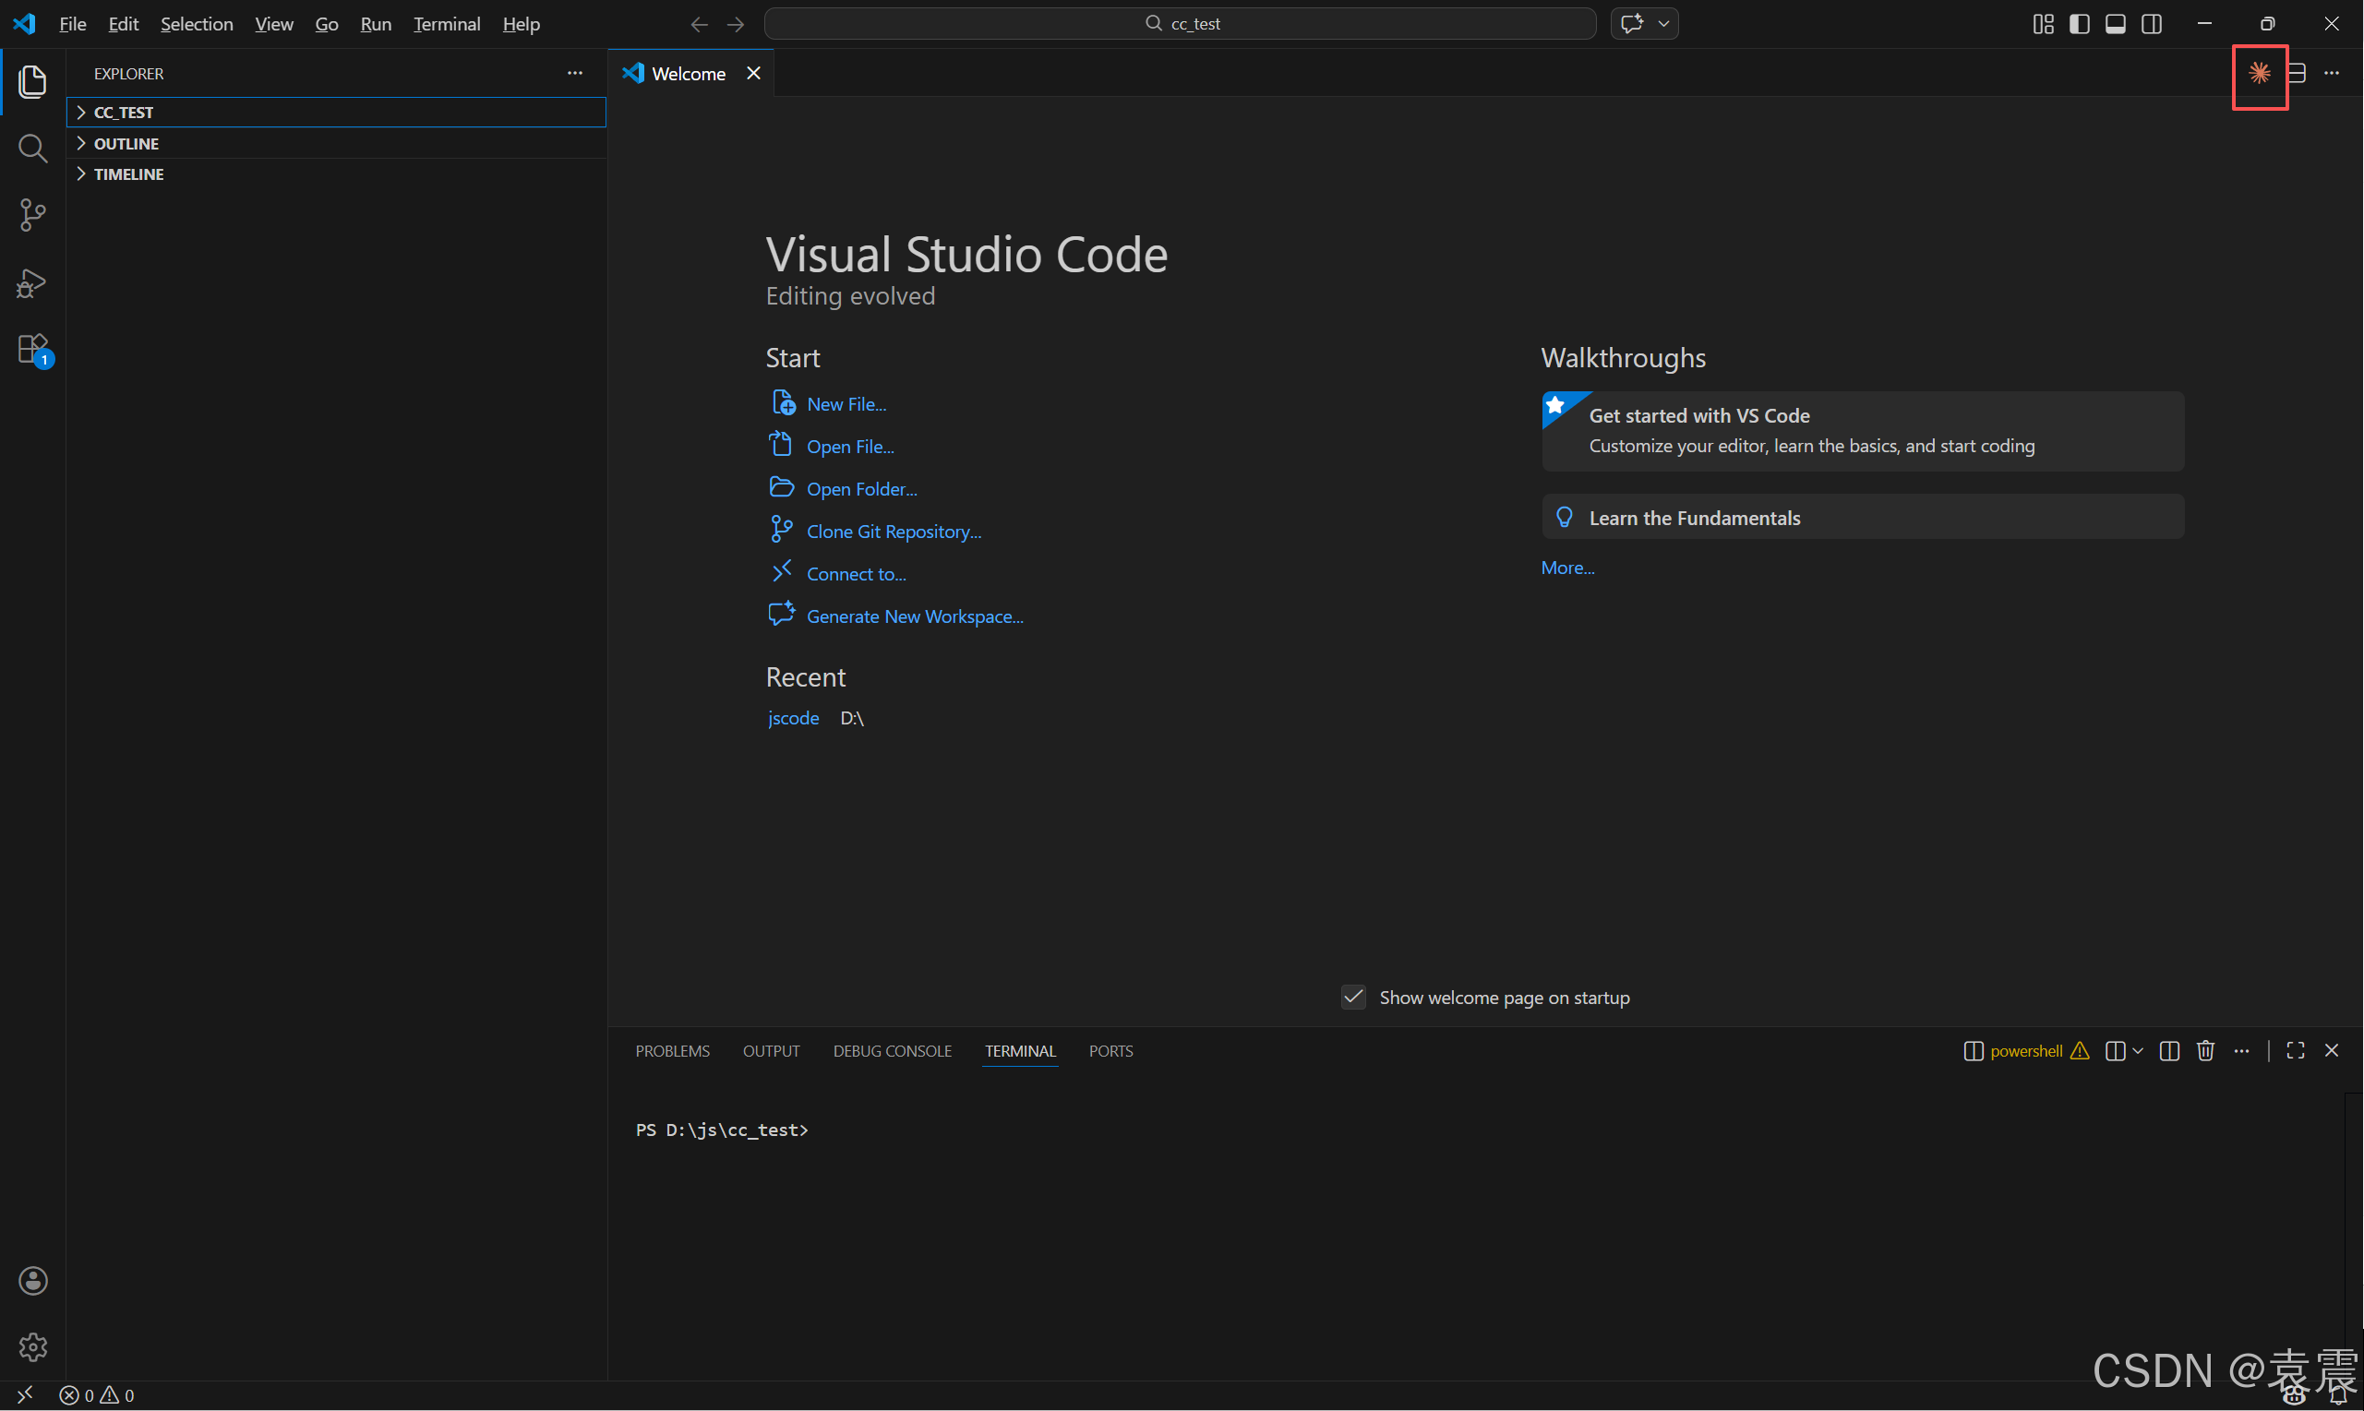The image size is (2364, 1411).
Task: Toggle the primary side bar layout button
Action: pos(2079,24)
